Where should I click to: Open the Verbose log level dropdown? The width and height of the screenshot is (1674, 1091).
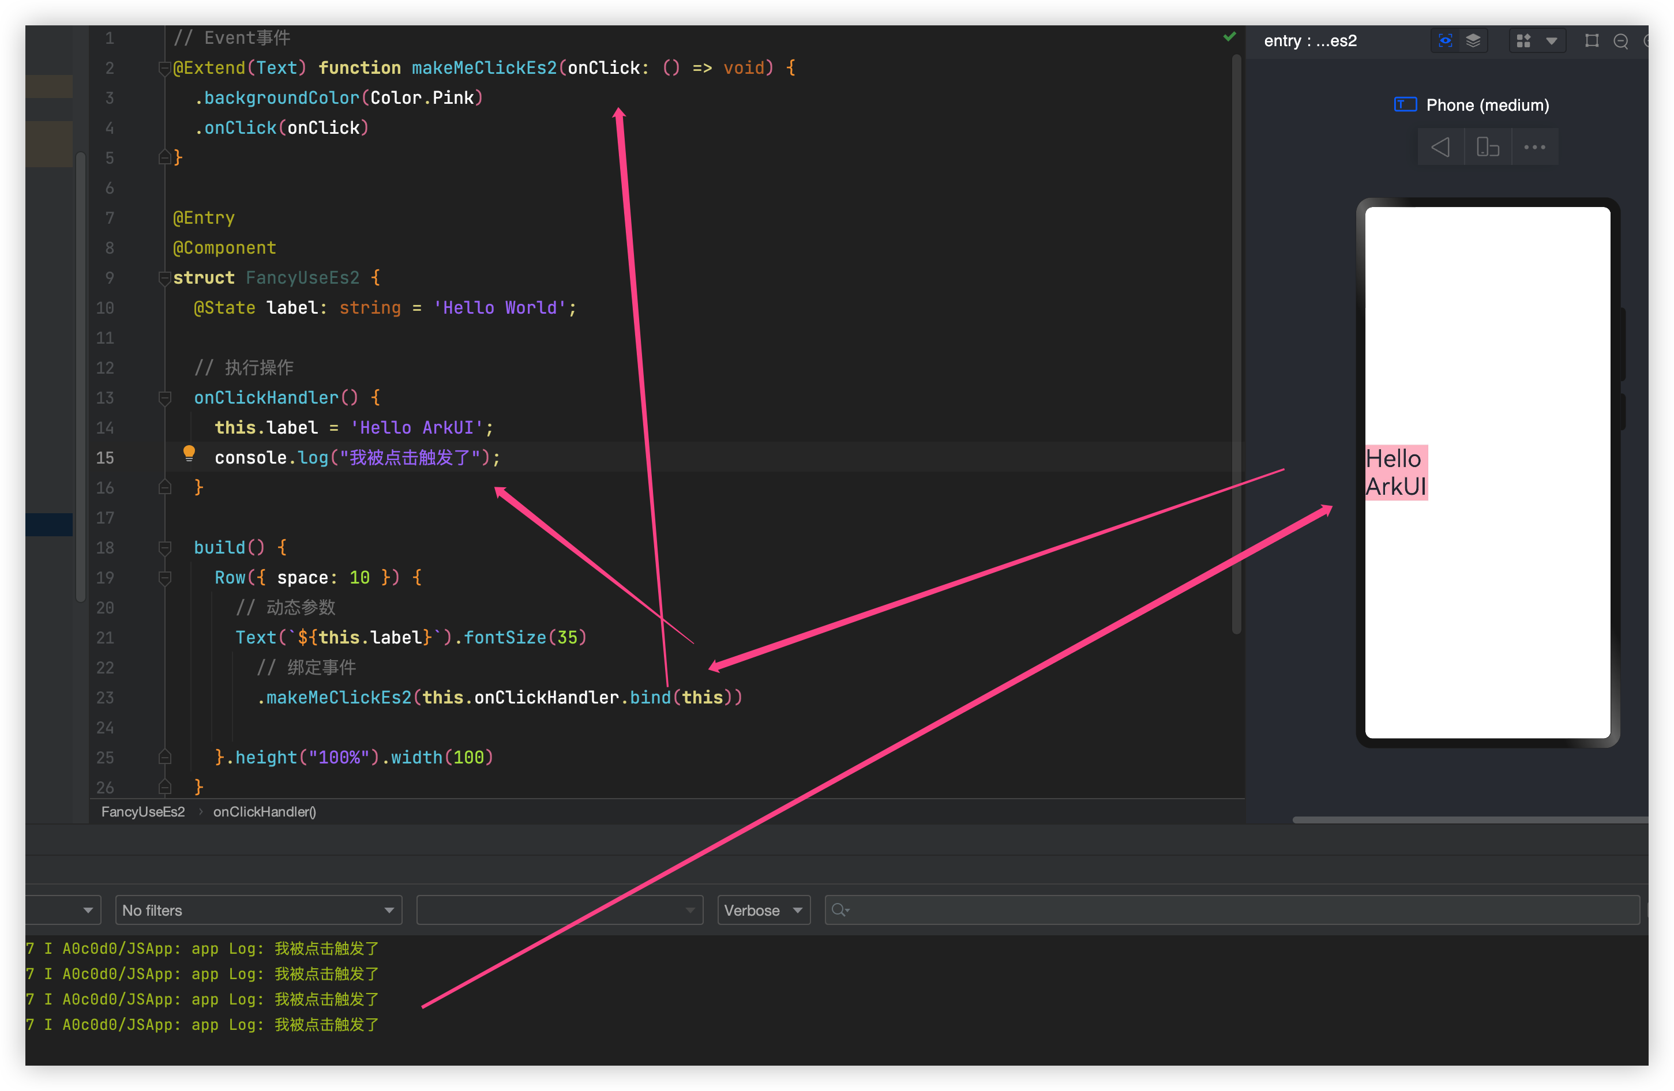764,911
